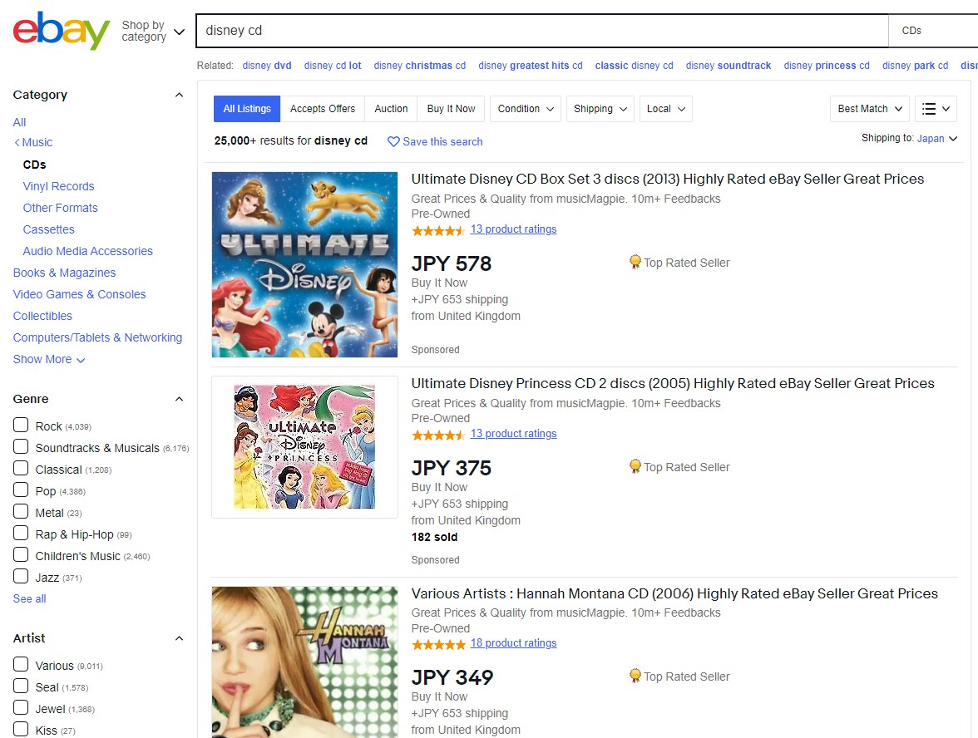Open Ultimate Disney CD Box Set listing title
Viewport: 978px width, 738px height.
tap(667, 179)
